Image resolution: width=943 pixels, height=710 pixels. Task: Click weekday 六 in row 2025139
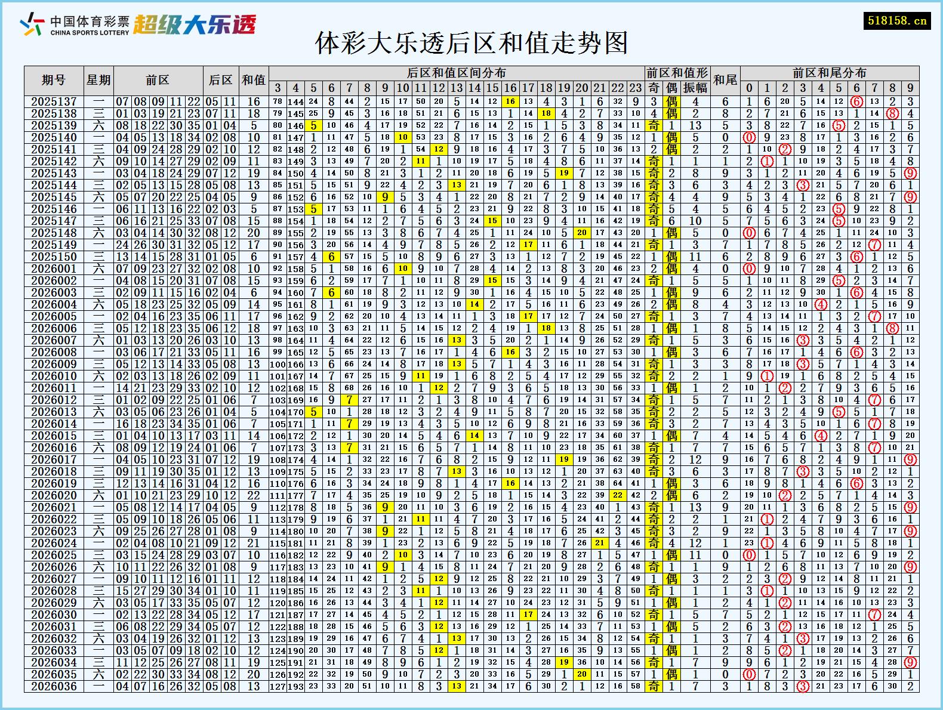pos(98,125)
